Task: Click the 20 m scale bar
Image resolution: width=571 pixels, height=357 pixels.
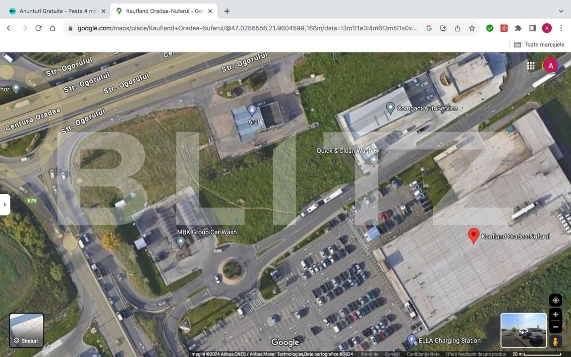Action: pos(537,354)
